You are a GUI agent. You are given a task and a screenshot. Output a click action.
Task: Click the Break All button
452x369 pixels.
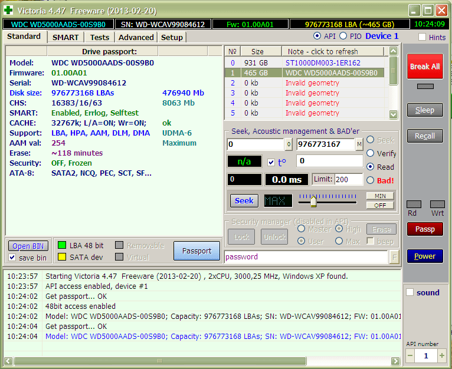(x=425, y=67)
